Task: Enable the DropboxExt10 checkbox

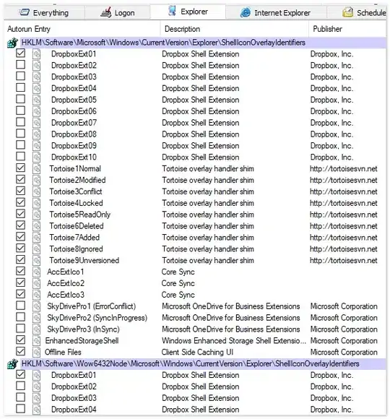Action: pos(20,156)
